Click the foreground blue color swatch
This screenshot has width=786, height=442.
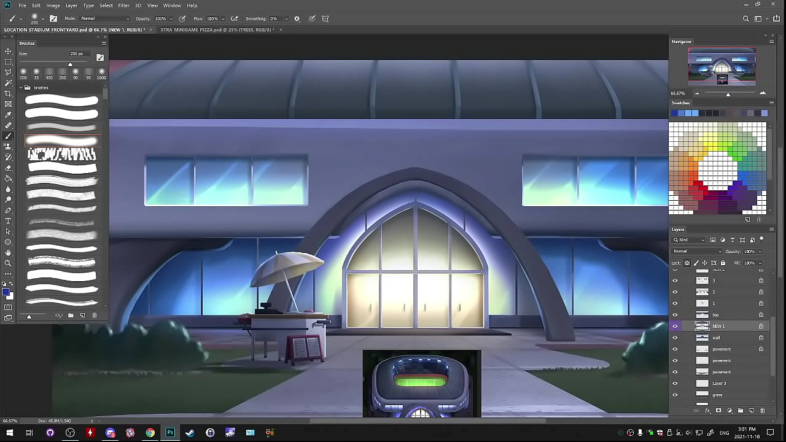point(6,292)
